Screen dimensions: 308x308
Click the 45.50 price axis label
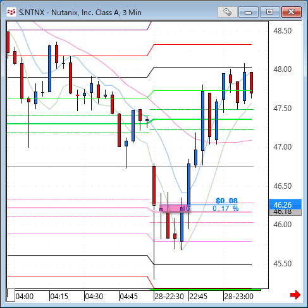point(282,263)
